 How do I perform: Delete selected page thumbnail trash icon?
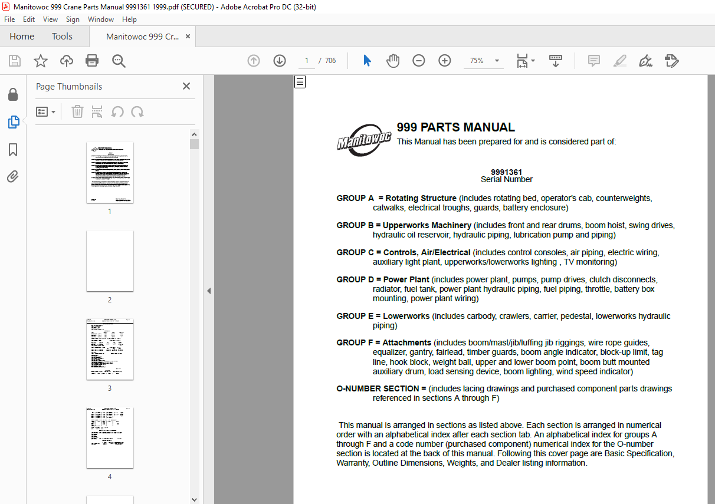(x=77, y=111)
